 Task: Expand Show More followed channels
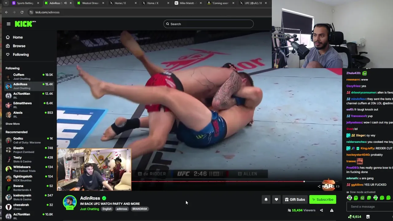point(13,124)
